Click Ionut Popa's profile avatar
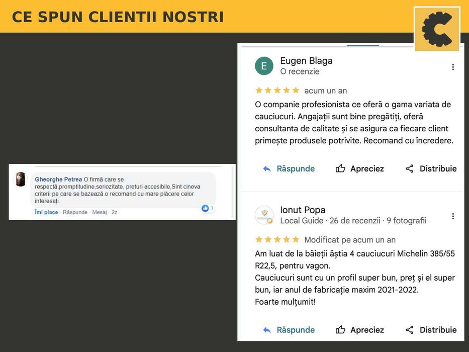Screen dimensions: 469x352 point(264,215)
